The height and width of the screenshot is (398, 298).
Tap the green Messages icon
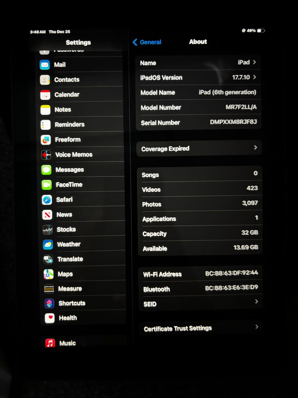pos(47,170)
